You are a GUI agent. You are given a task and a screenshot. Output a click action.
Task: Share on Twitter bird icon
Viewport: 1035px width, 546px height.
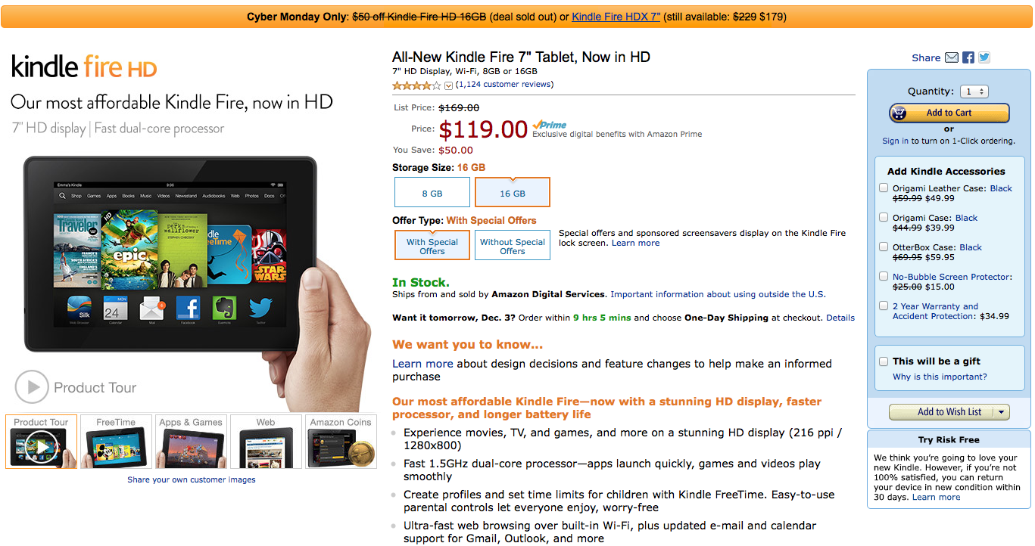pos(984,57)
